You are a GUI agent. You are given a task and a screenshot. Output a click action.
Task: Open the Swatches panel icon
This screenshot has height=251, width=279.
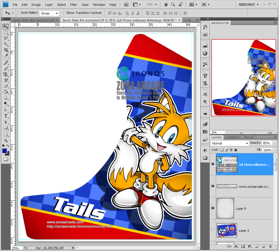click(x=205, y=132)
